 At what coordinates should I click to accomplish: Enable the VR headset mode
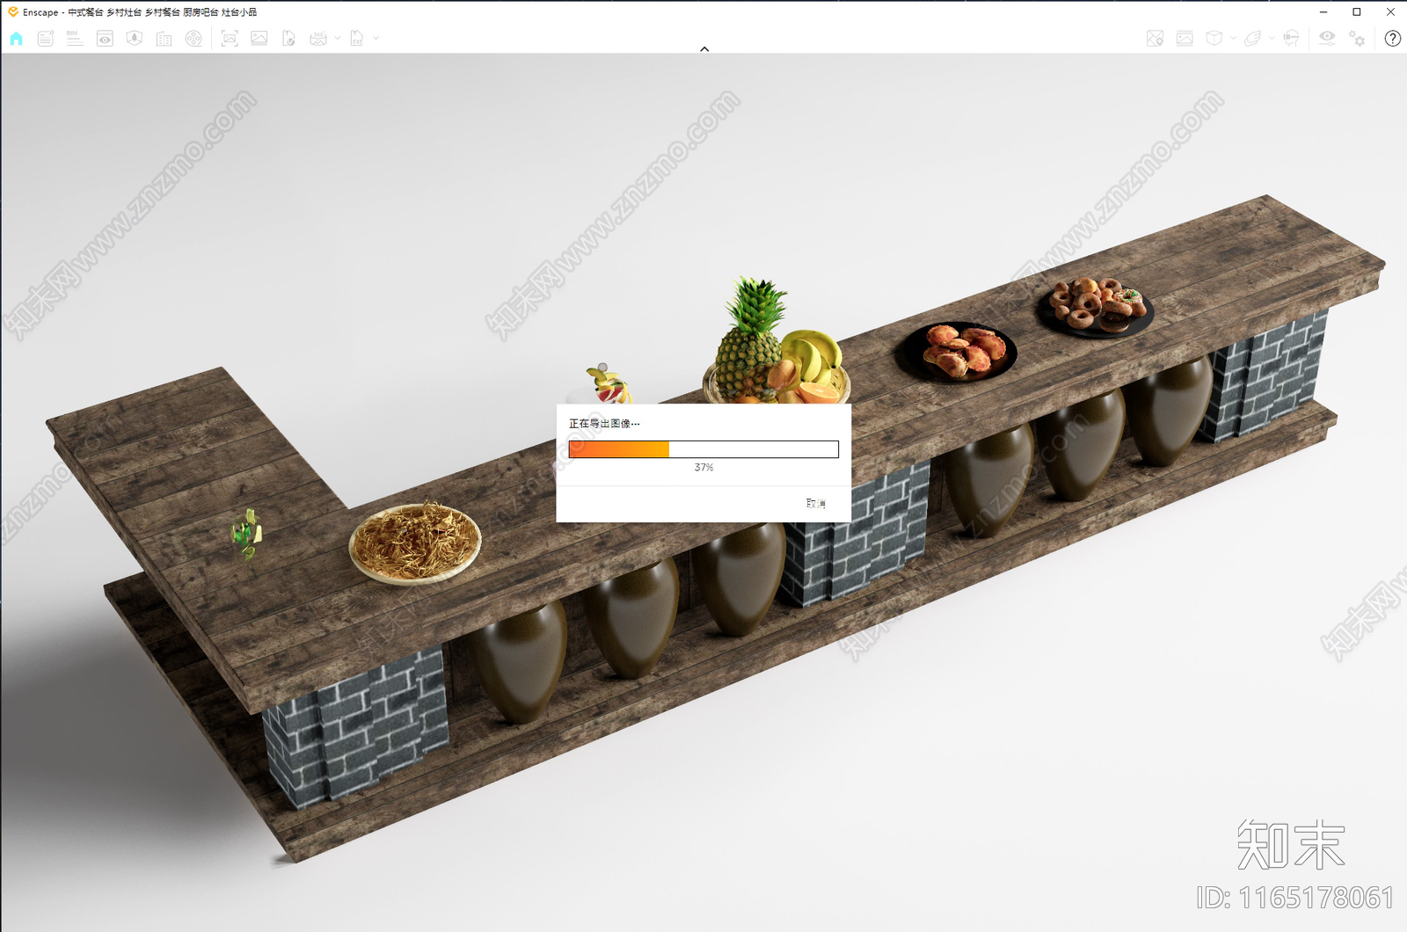click(1291, 38)
